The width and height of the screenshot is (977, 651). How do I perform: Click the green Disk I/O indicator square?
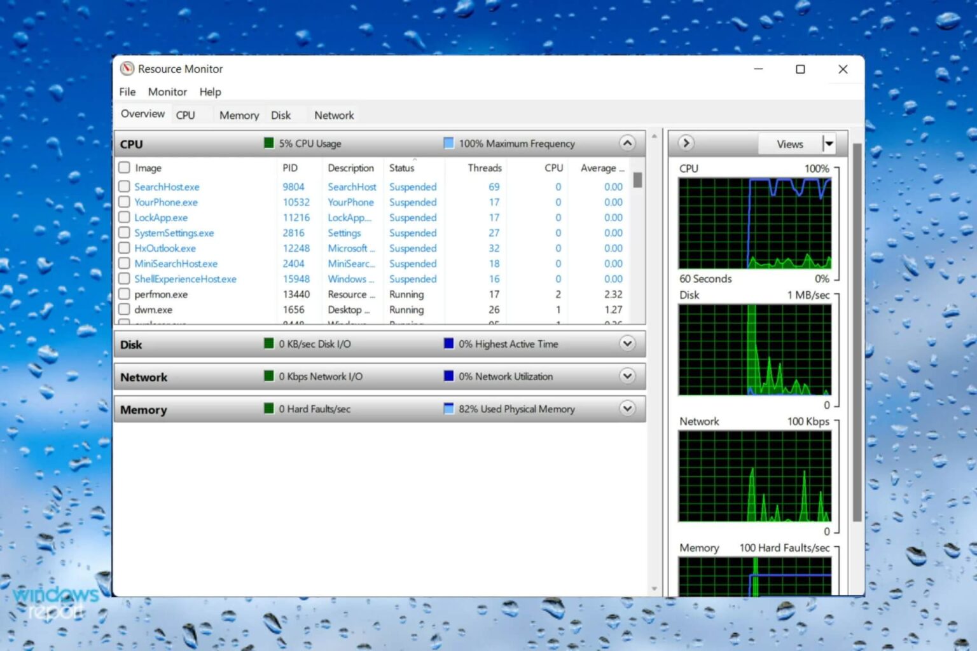[x=268, y=343]
